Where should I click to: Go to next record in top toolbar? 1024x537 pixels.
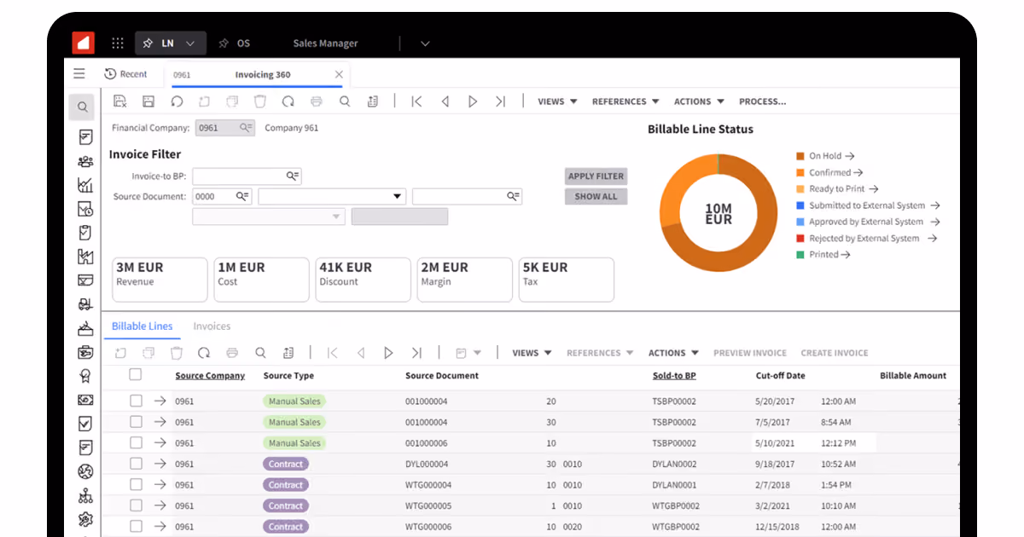pyautogui.click(x=473, y=101)
